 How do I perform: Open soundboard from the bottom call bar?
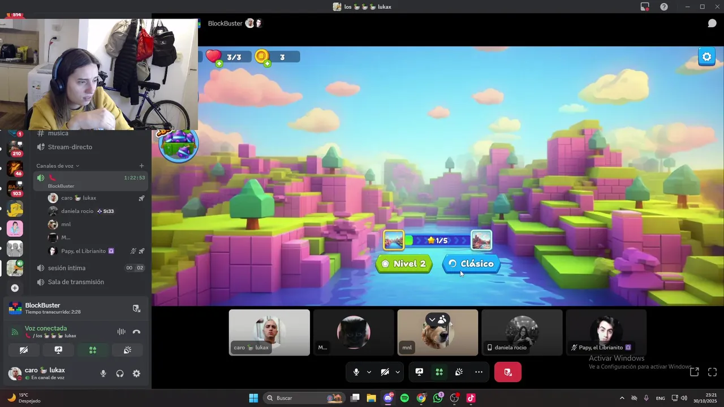point(459,372)
